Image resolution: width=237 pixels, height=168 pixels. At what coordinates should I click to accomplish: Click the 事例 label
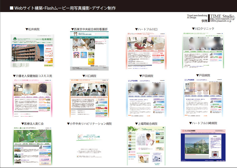coord(204,21)
